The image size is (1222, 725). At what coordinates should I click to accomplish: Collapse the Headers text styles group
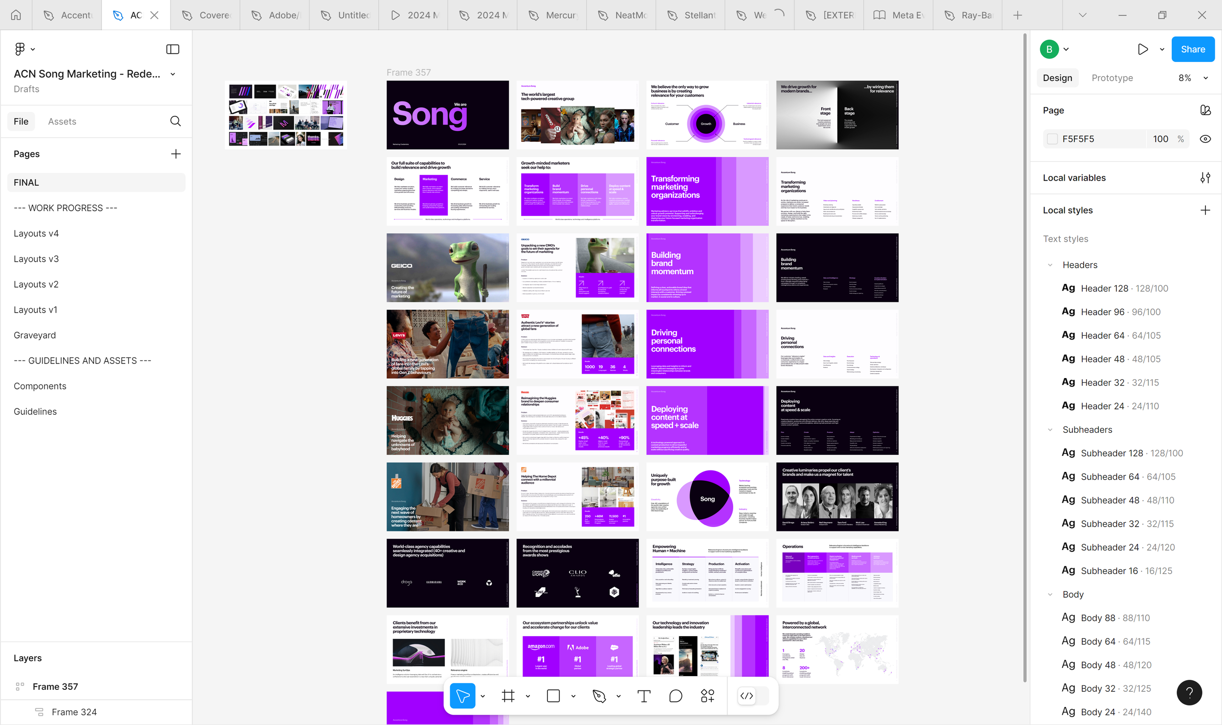coord(1050,265)
